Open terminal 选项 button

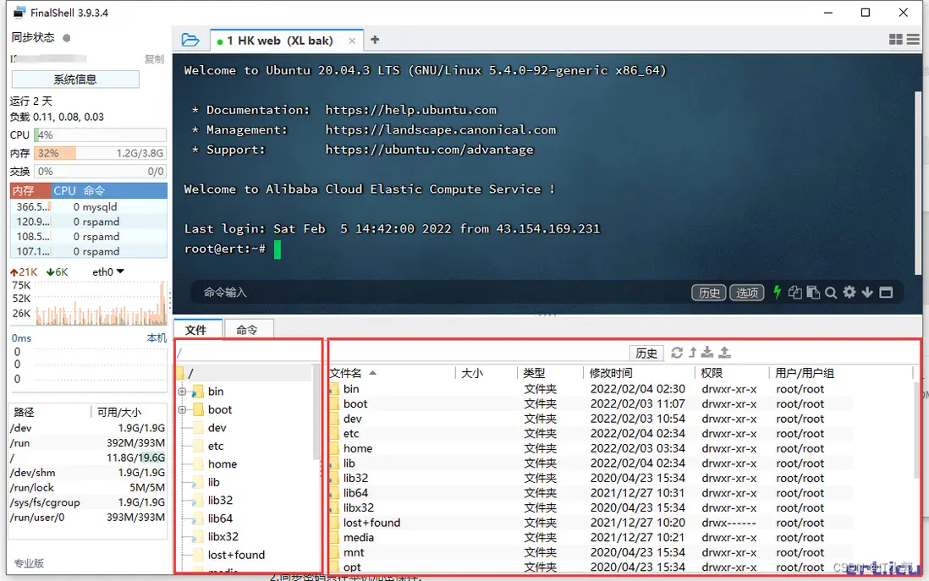[x=746, y=293]
